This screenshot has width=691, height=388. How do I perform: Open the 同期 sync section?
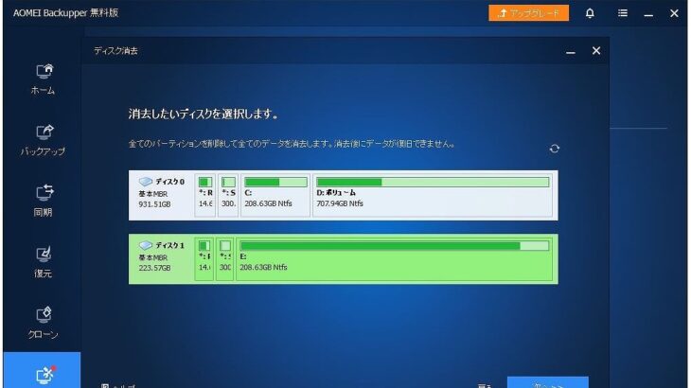click(x=43, y=202)
